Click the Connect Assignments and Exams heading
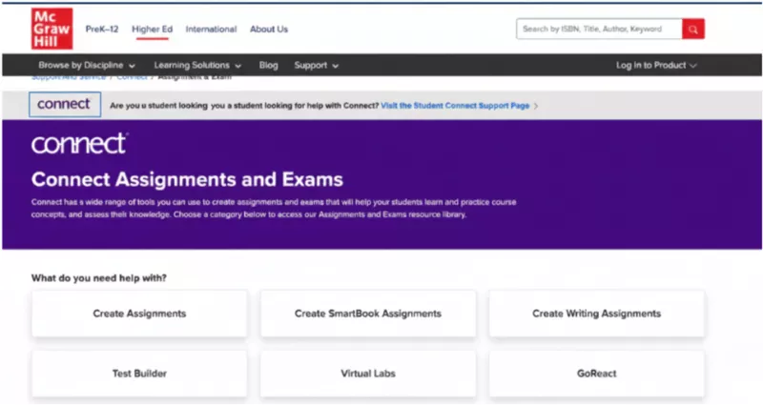Image resolution: width=763 pixels, height=406 pixels. point(187,179)
